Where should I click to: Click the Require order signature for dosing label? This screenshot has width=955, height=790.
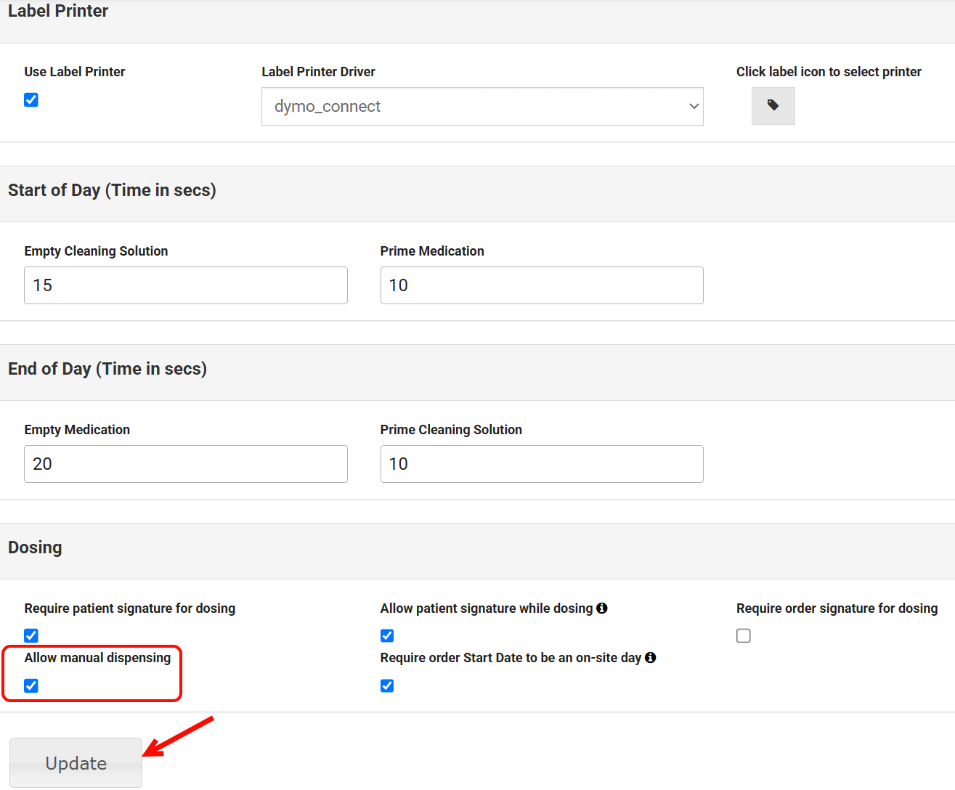837,608
